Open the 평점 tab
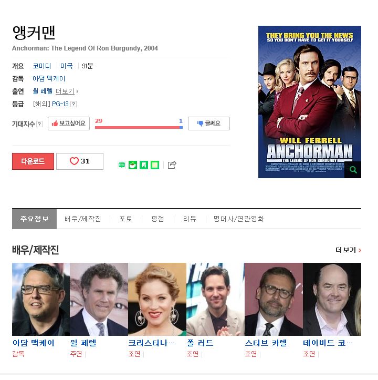The image size is (378, 380). [157, 219]
